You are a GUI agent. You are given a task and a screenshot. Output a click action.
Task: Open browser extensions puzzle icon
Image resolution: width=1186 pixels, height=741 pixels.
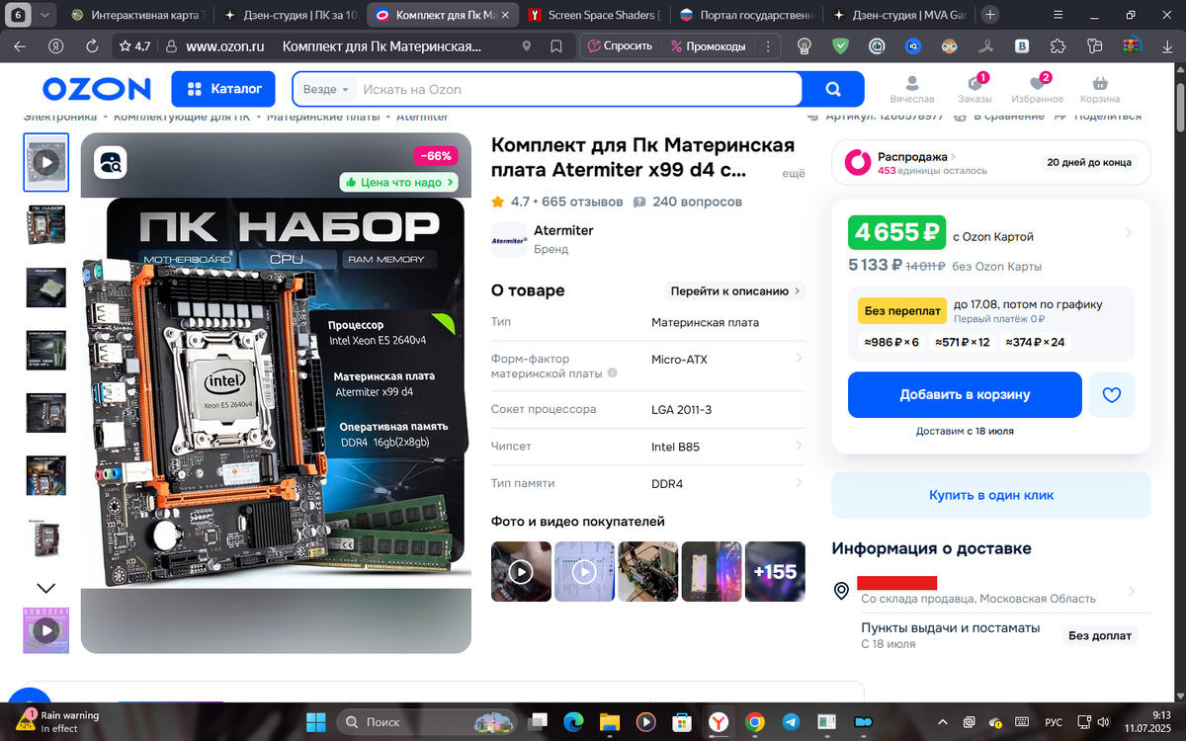pos(1058,46)
